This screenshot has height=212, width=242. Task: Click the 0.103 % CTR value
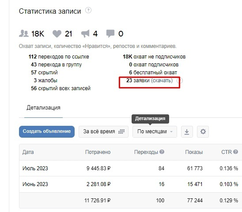pyautogui.click(x=229, y=184)
